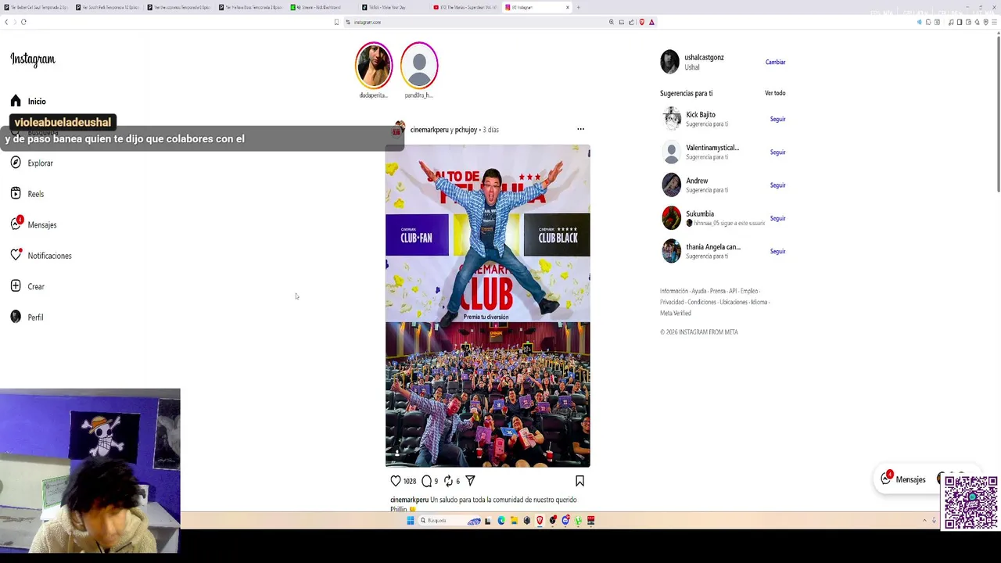The image size is (1001, 563).
Task: Follow Valentinamystical suggestion
Action: [x=777, y=152]
